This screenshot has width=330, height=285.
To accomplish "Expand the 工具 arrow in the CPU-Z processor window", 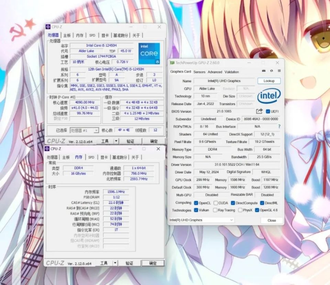I will point(116,141).
